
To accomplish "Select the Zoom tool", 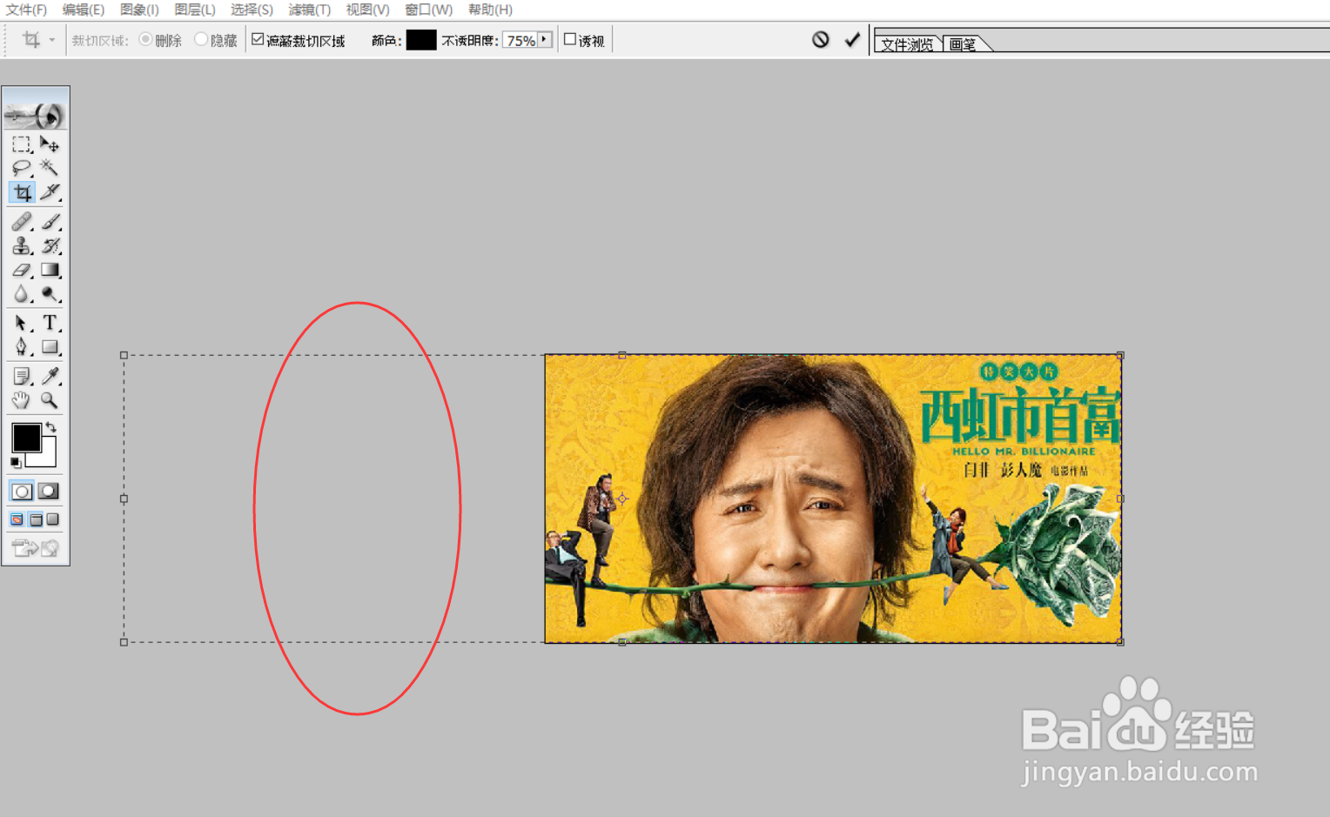I will 50,400.
